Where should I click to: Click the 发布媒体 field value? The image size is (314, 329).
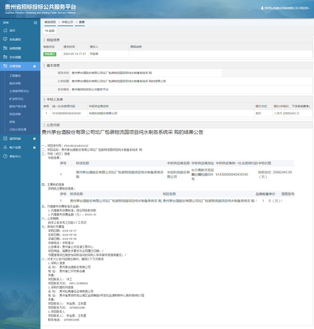(90, 89)
